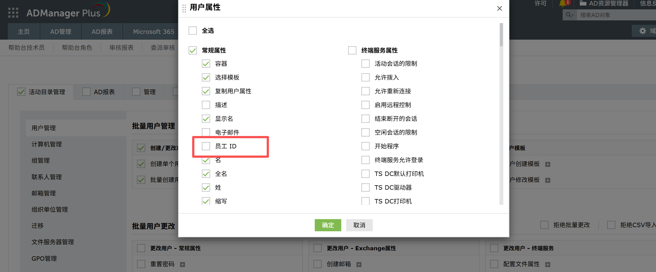Open the domain settings gear icon
This screenshot has width=656, height=272.
(643, 31)
